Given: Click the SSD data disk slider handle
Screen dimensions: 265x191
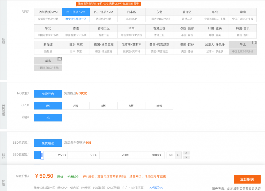Looking at the screenshot, I should tap(42, 155).
